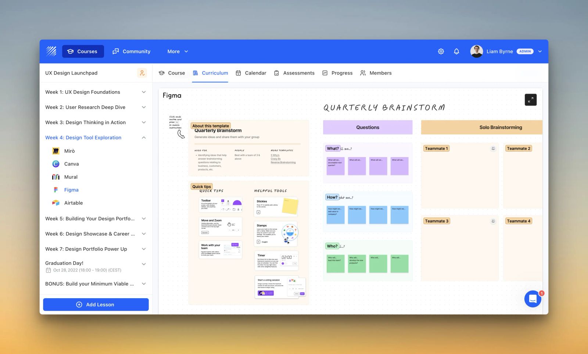
Task: Open the chat support bubble
Action: (x=533, y=299)
